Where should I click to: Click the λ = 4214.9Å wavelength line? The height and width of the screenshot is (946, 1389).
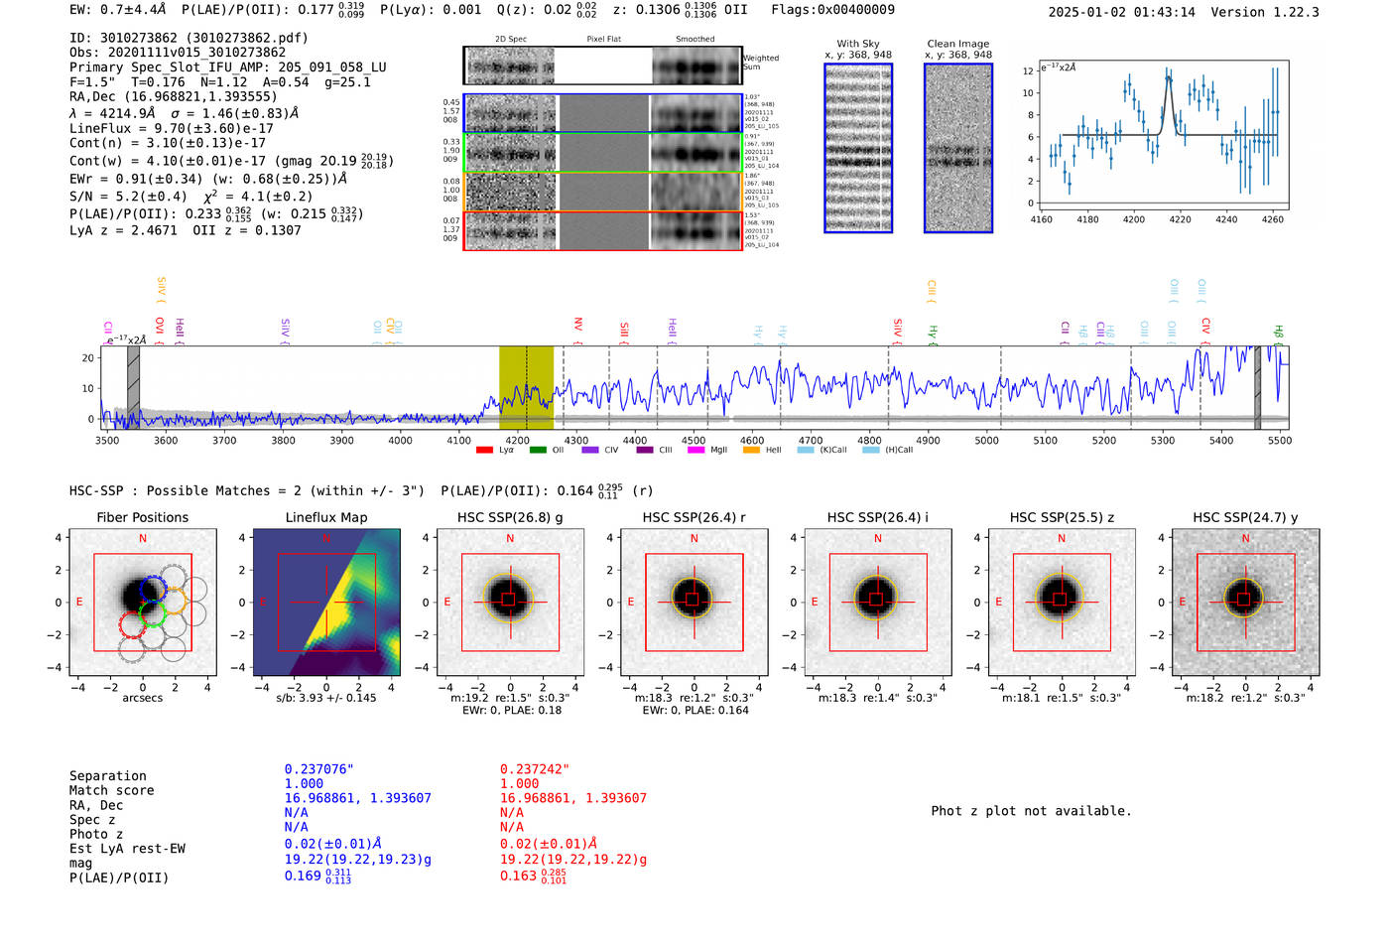click(184, 113)
